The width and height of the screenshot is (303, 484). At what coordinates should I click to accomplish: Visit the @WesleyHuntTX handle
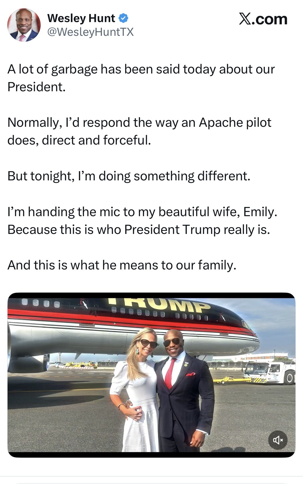(x=90, y=32)
